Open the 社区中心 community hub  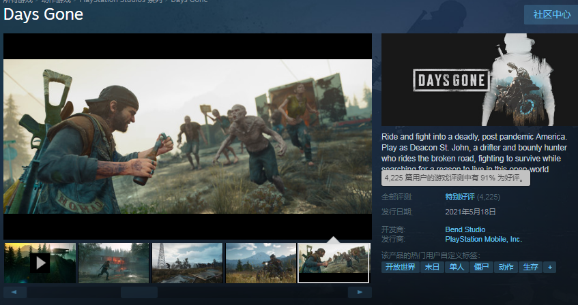pos(551,14)
